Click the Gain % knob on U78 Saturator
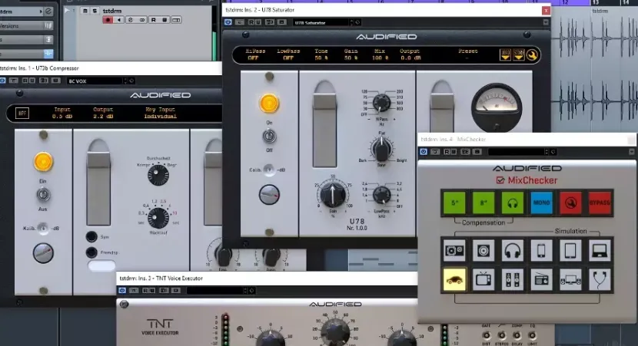638x346 pixels. point(333,194)
